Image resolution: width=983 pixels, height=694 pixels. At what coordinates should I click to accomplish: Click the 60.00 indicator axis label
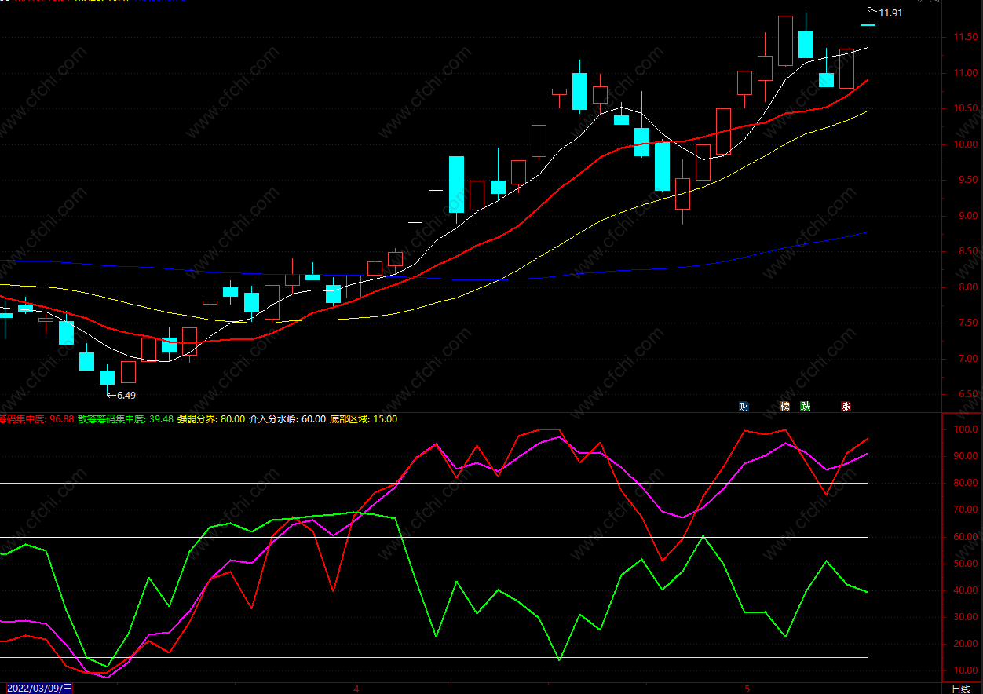[x=966, y=537]
